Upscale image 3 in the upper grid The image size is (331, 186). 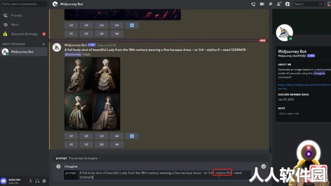coord(101,25)
